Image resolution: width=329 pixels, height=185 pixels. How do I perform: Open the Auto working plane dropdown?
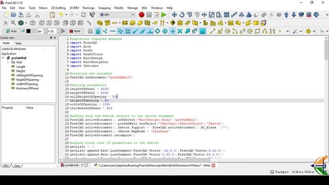pyautogui.click(x=11, y=31)
